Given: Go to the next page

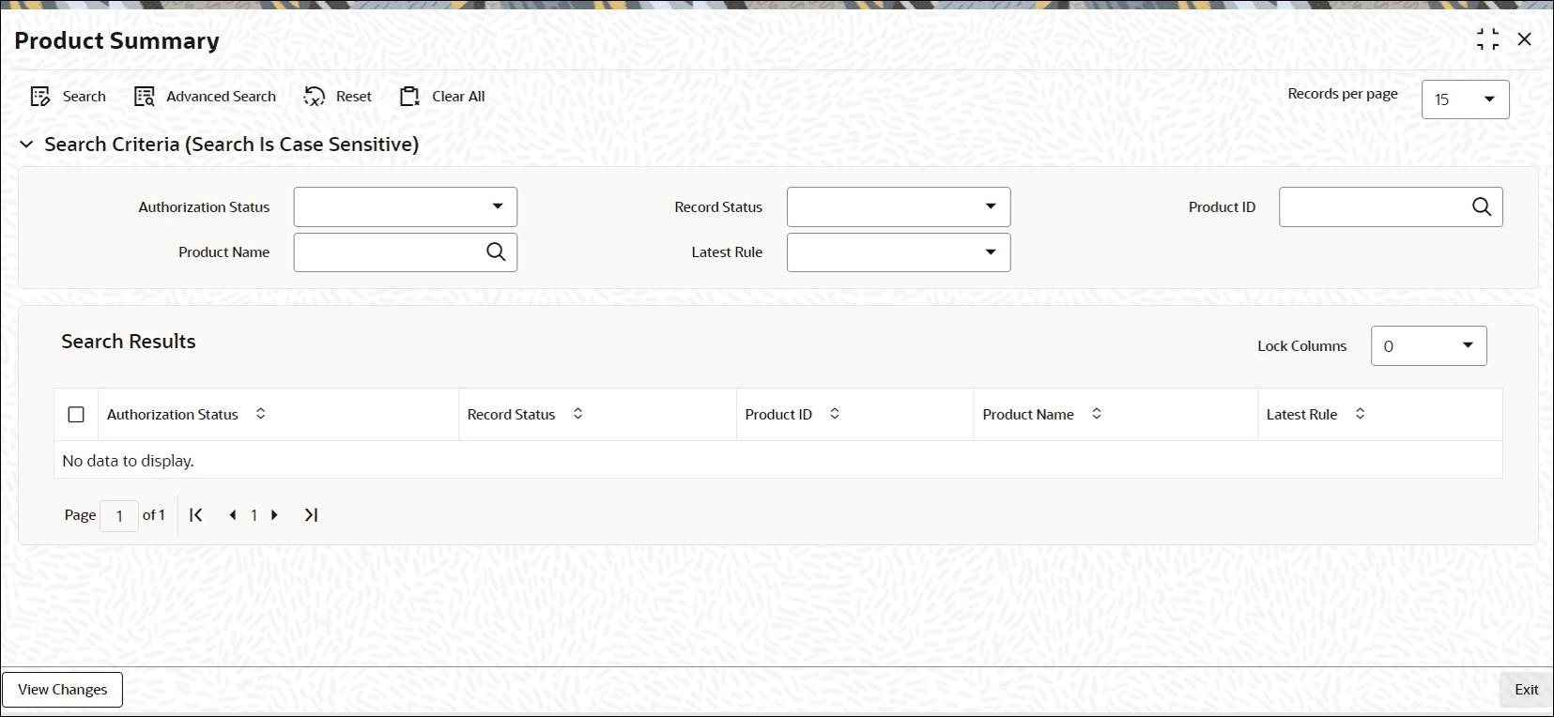Looking at the screenshot, I should click(275, 515).
